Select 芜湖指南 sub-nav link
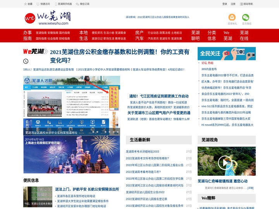The width and height of the screenshot is (279, 209). (x=41, y=33)
